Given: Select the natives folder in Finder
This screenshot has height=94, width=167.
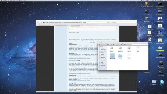Looking at the screenshot, I should (120, 56).
